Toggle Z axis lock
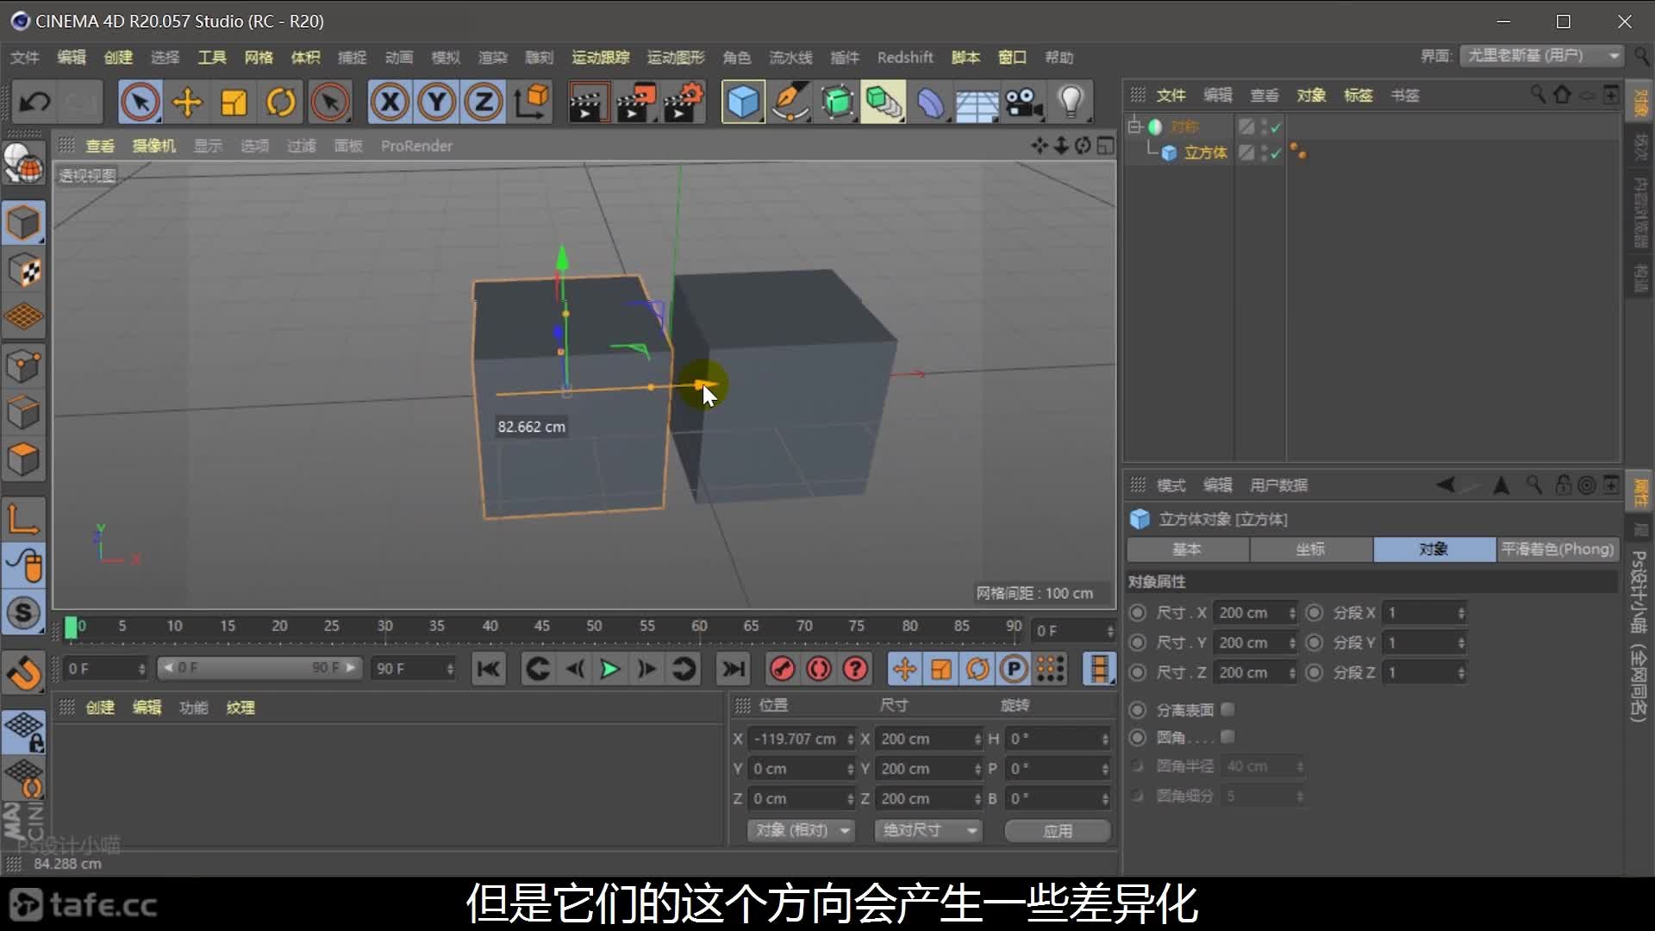This screenshot has height=931, width=1655. point(484,102)
